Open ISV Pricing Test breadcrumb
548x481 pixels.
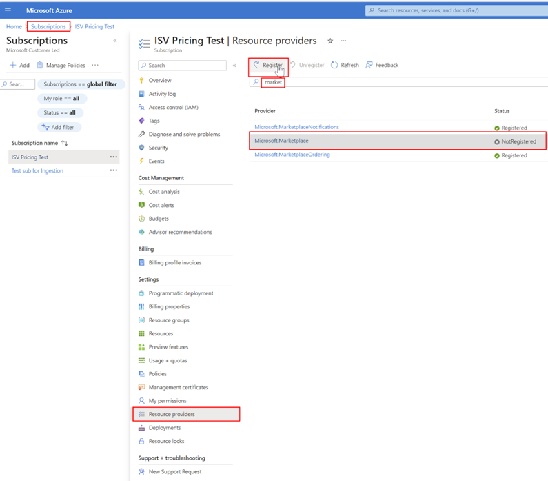[x=94, y=27]
